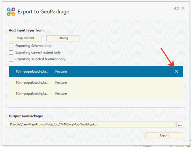191x147 pixels.
Task: Enable Exporting Schema only
Action: point(11,46)
